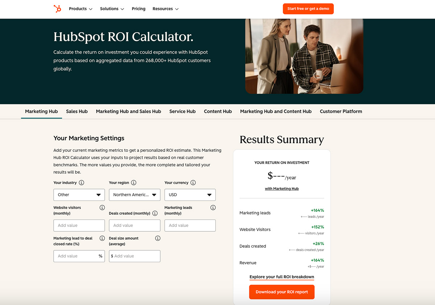Click the hero photo of two colleagues
Screen dimensions: 435x305
(x=304, y=56)
